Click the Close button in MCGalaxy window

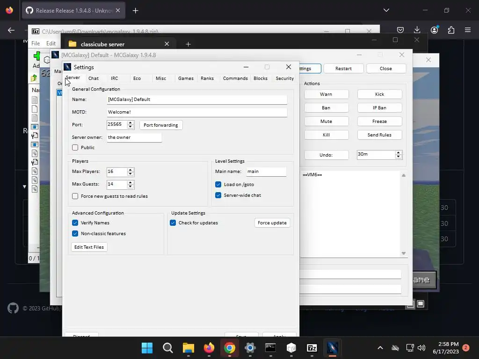(386, 68)
